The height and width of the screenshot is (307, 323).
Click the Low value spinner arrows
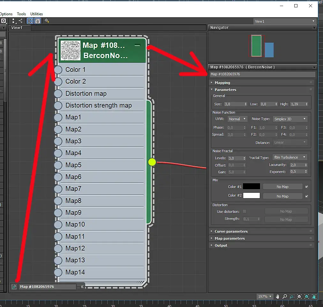[276, 104]
